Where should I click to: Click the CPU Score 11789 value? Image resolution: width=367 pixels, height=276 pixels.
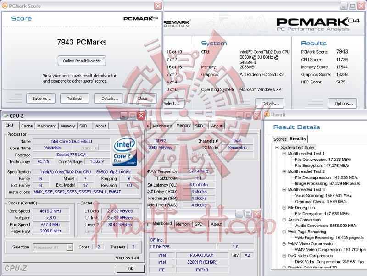coord(342,60)
